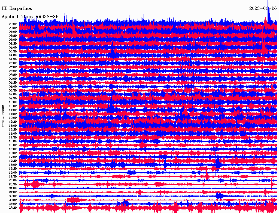Click the 10:00 time label
Screen dimensions: 279x213
point(13,102)
